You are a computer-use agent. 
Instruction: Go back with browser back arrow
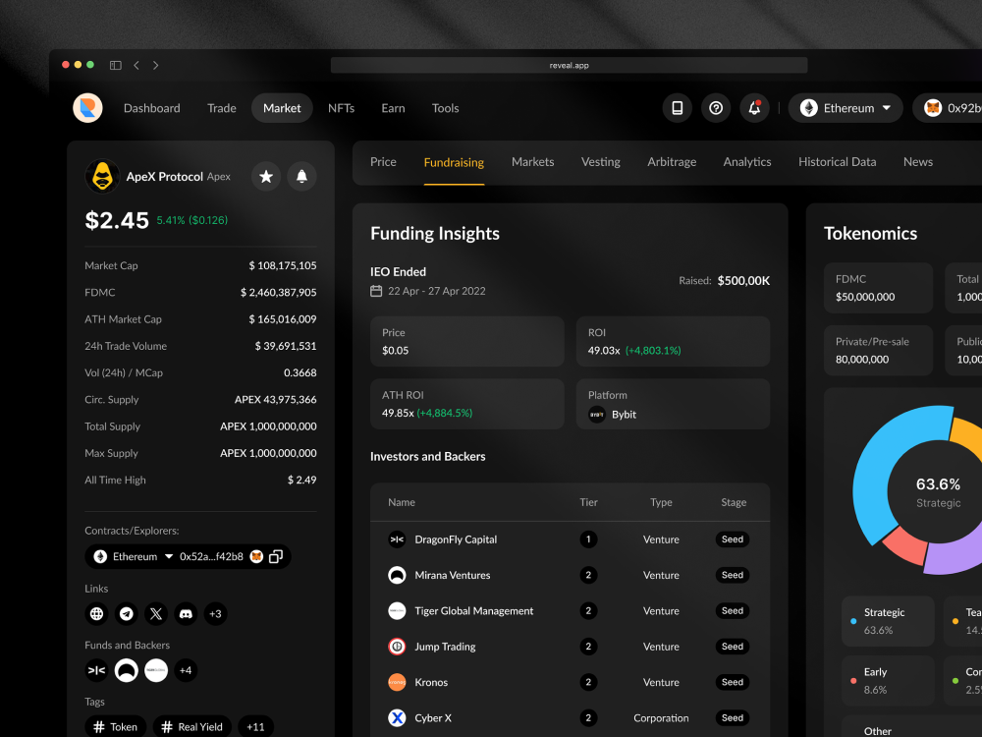(136, 65)
